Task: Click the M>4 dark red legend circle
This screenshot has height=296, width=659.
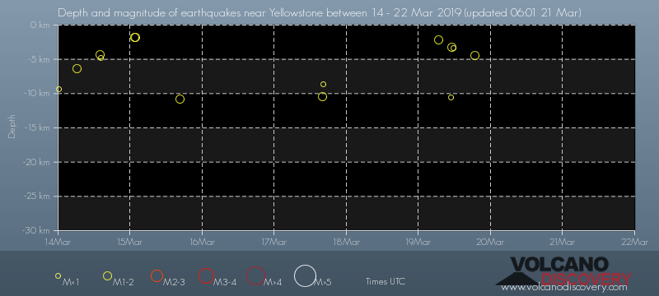Action: click(x=255, y=276)
